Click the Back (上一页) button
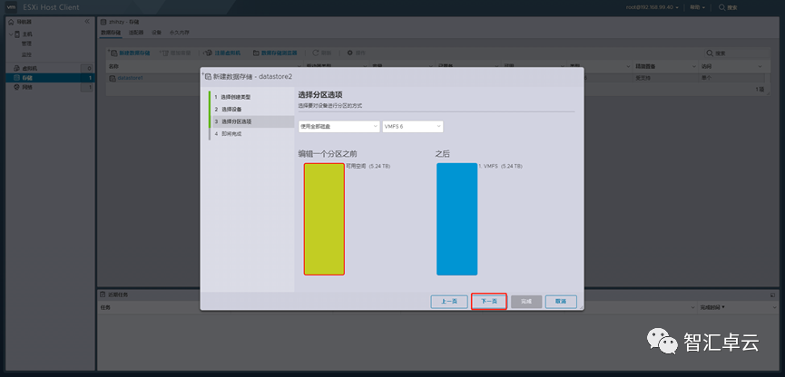 point(449,302)
